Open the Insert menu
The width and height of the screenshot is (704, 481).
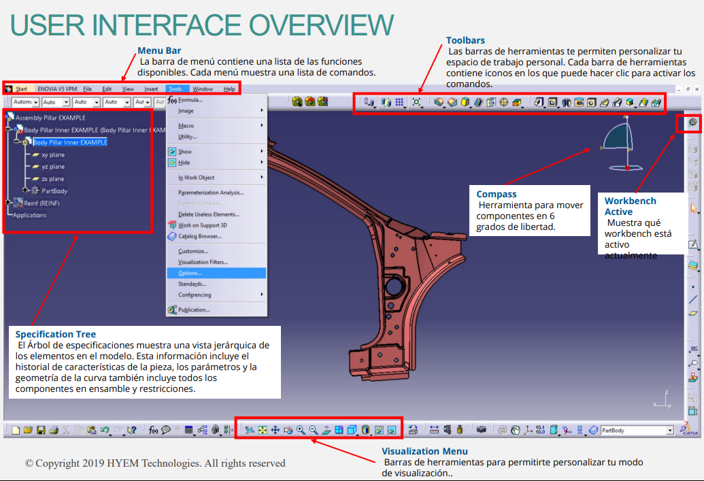tap(151, 89)
